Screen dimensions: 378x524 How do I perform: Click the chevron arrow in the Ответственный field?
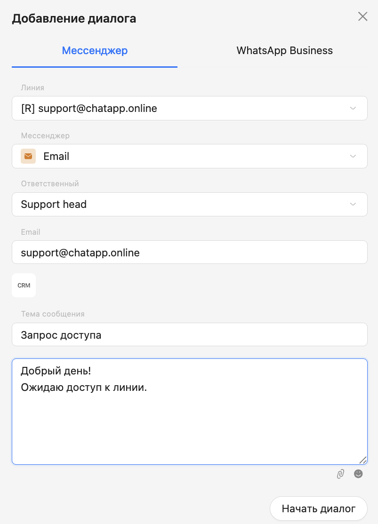pyautogui.click(x=353, y=204)
